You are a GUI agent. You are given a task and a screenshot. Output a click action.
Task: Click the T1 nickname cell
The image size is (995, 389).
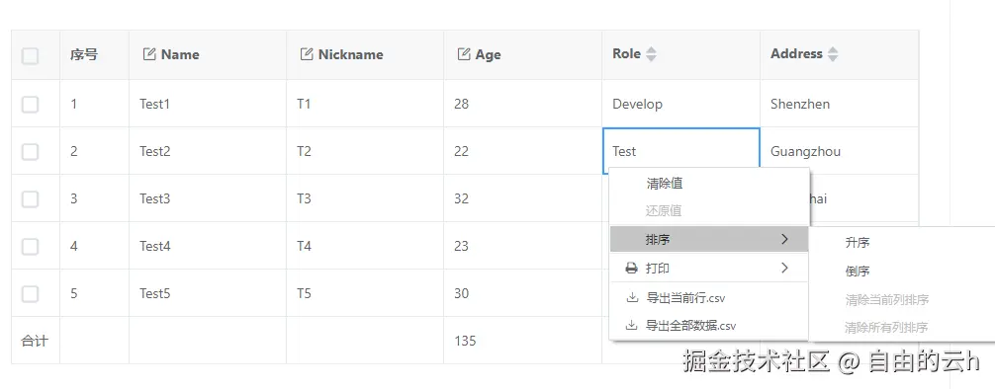coord(365,104)
